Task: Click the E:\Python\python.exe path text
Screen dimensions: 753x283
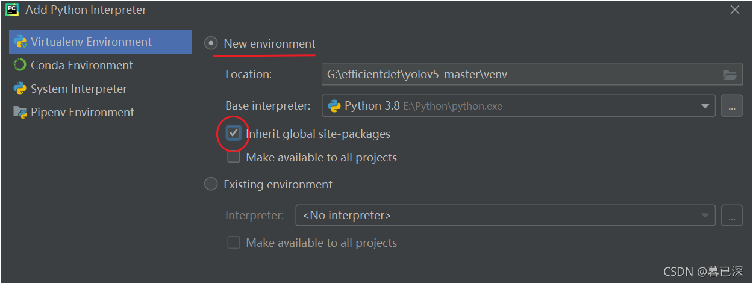Action: pos(452,107)
